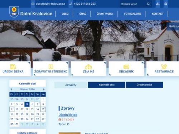Screen dimensions: 179x134
Task: Select day 20 in the calendar
Action: click(32, 114)
